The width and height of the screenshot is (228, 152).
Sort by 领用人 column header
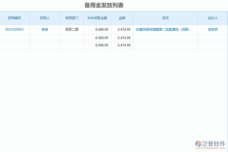pyautogui.click(x=45, y=18)
